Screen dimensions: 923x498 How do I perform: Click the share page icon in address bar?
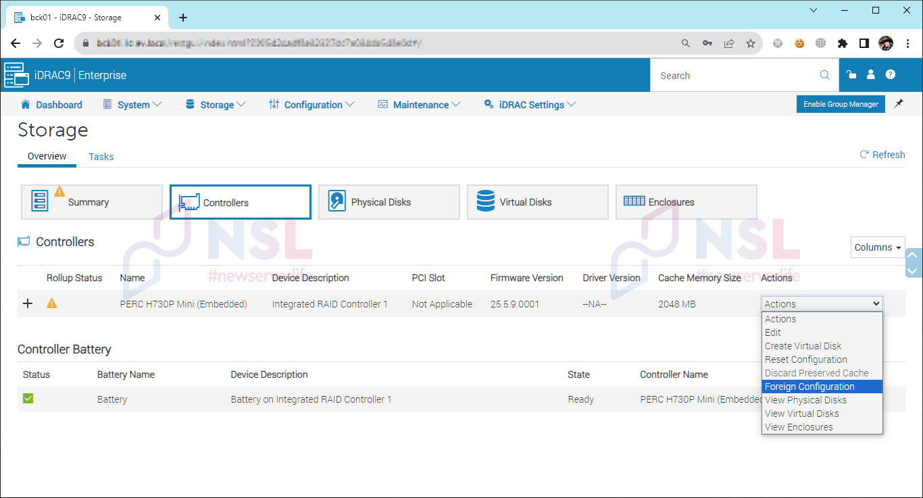tap(728, 43)
